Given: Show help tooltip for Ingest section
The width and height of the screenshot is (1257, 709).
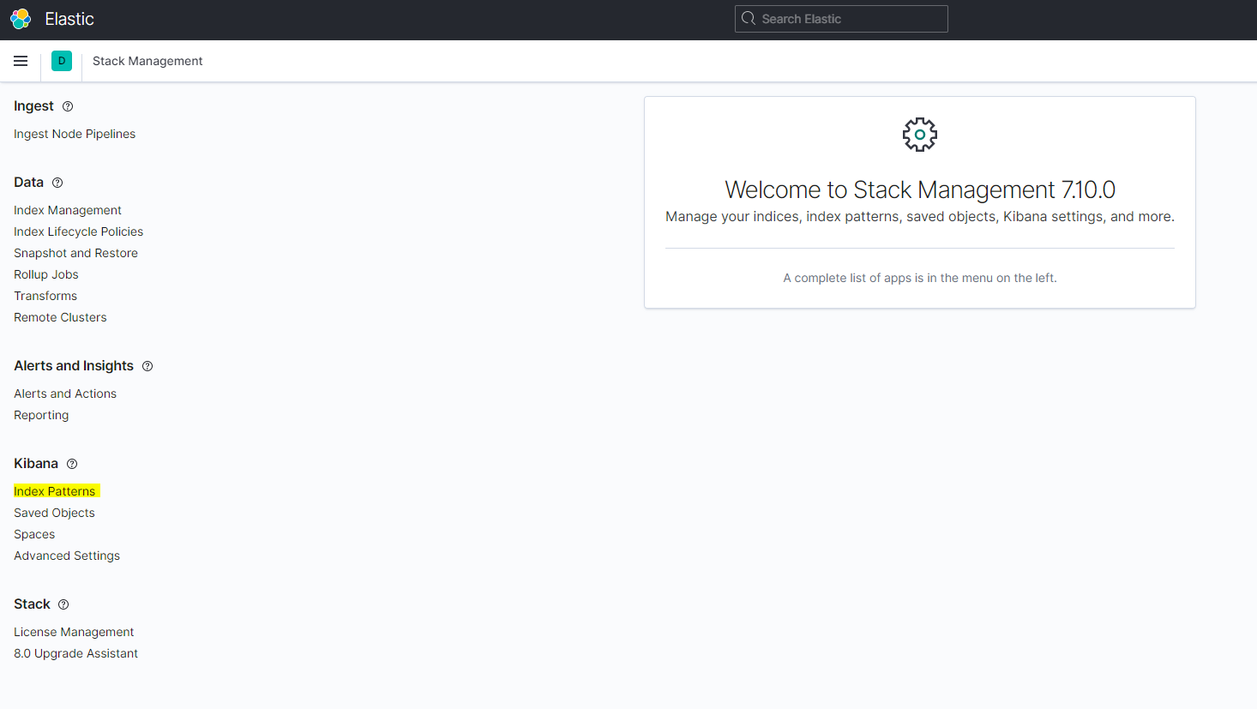Looking at the screenshot, I should (x=68, y=106).
